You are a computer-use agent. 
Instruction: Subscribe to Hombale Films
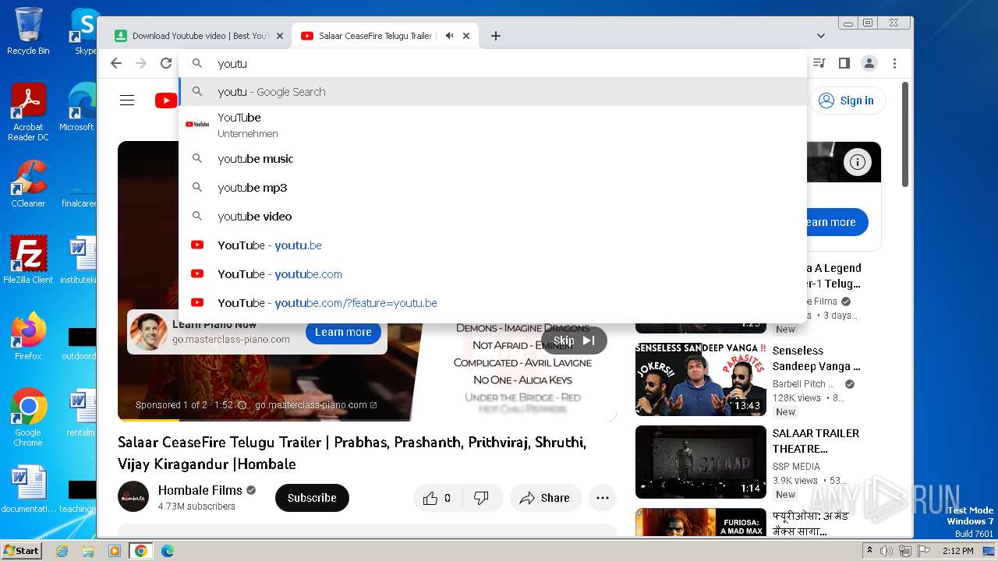(x=312, y=498)
